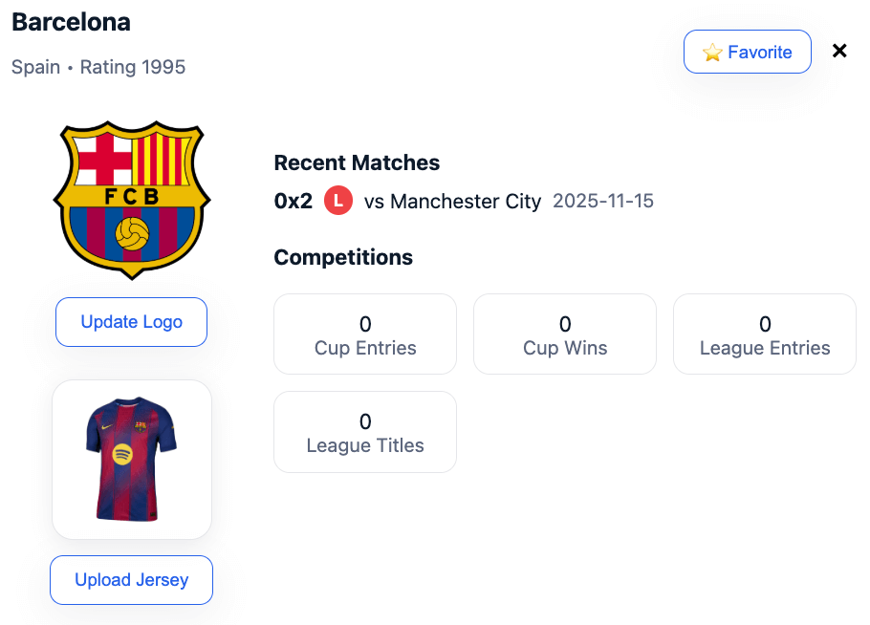Click the Cup Wins stat card

pyautogui.click(x=564, y=334)
